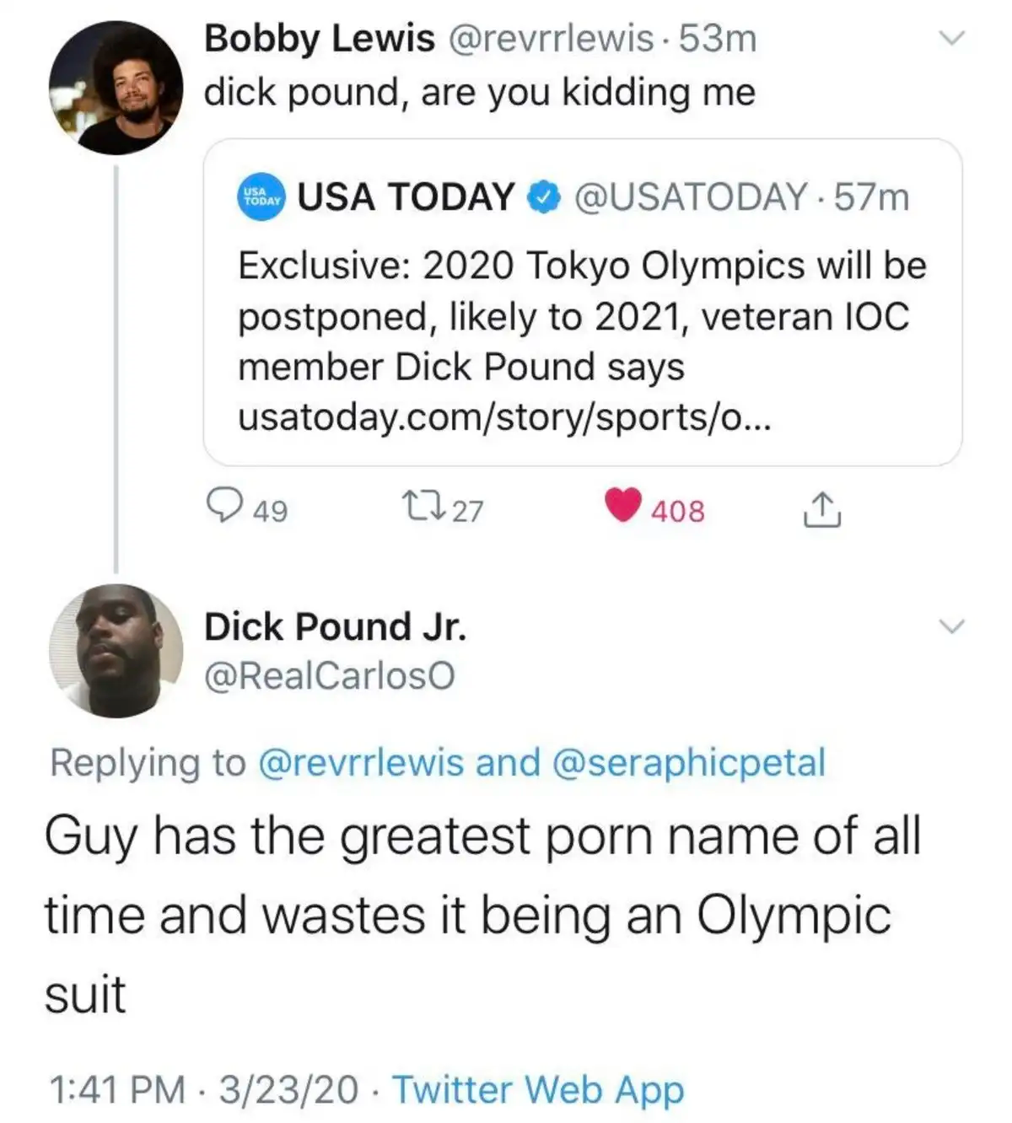Click the Twitter Web App source link
The image size is (1012, 1123).
click(x=538, y=1088)
